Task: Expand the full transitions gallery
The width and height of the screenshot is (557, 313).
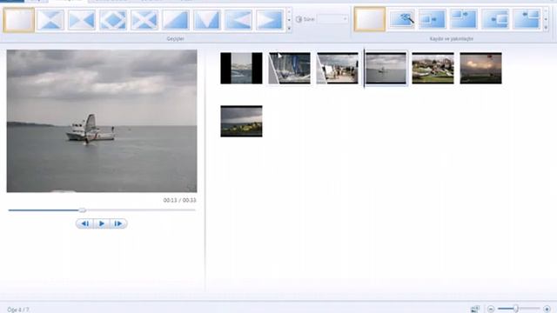Action: point(289,29)
